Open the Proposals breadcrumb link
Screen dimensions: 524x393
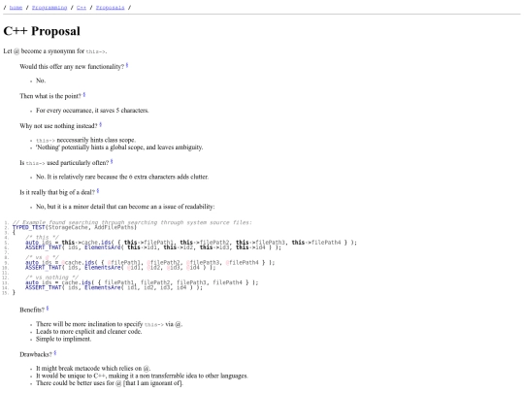110,8
